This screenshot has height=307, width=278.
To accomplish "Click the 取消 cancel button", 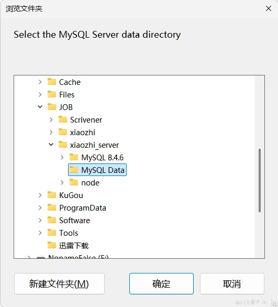I will click(x=232, y=284).
